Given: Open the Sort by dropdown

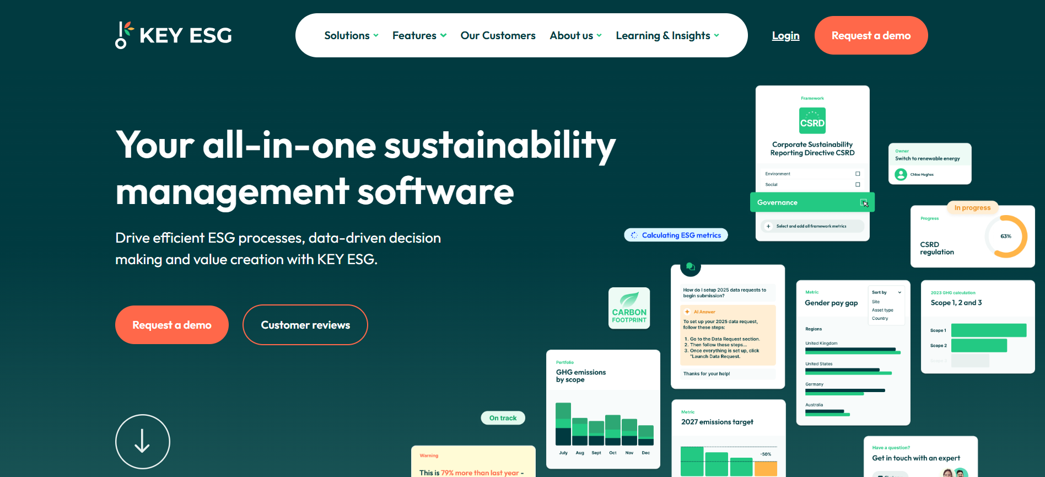Looking at the screenshot, I should [886, 292].
